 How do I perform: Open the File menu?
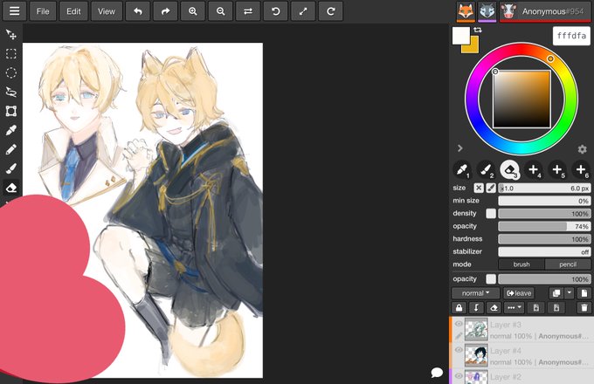click(x=43, y=11)
